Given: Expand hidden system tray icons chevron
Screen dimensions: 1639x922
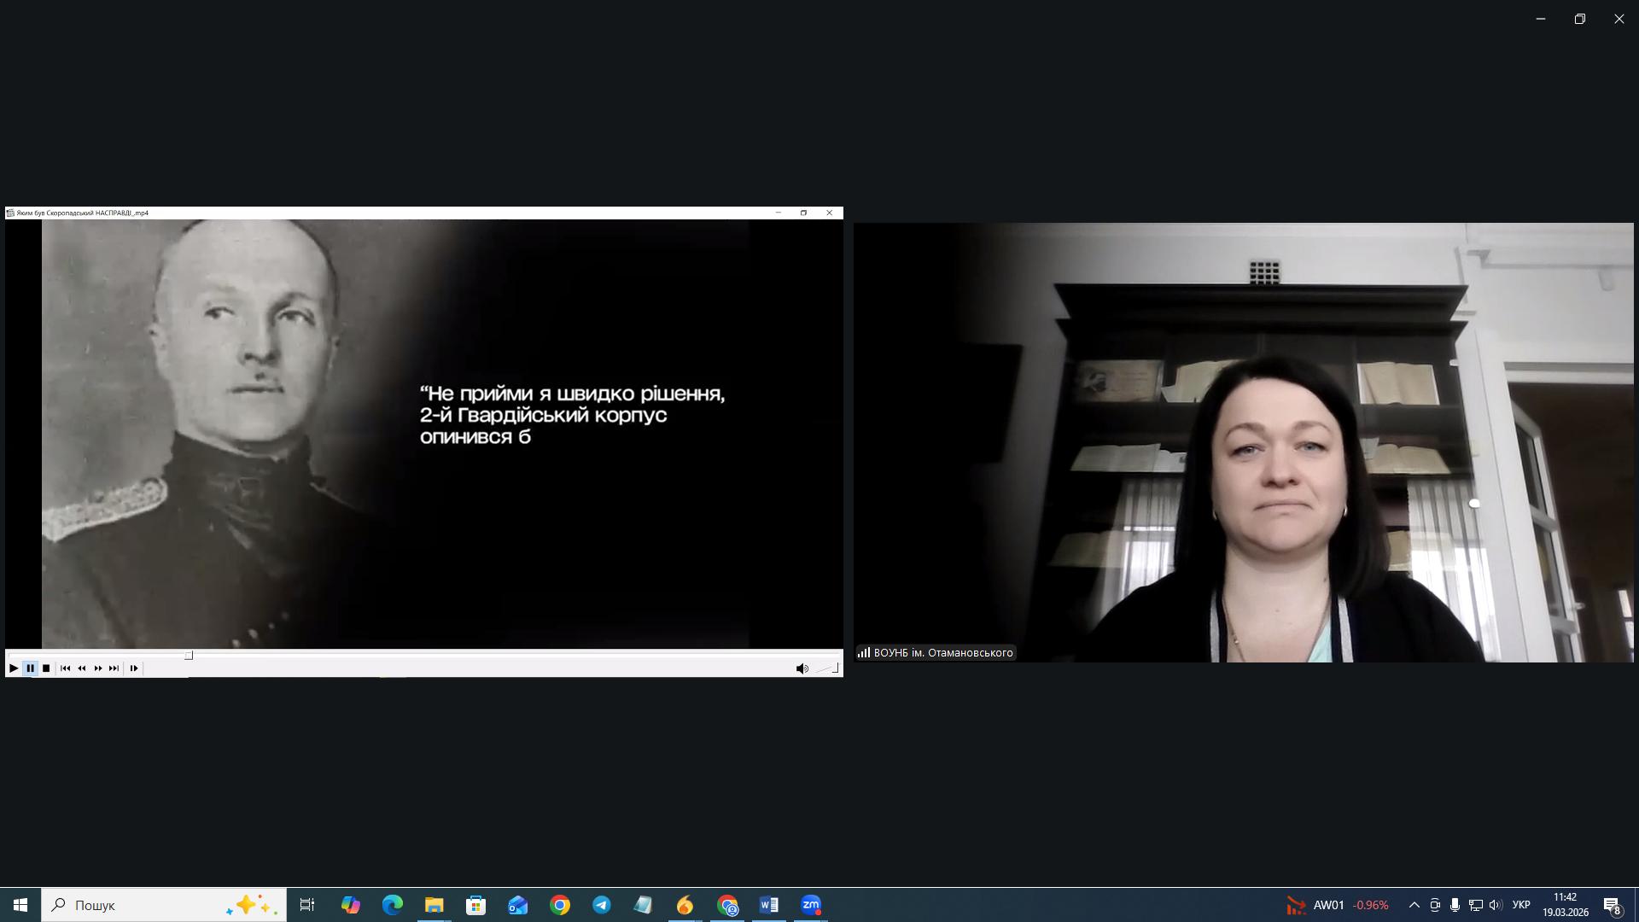Looking at the screenshot, I should [1414, 905].
